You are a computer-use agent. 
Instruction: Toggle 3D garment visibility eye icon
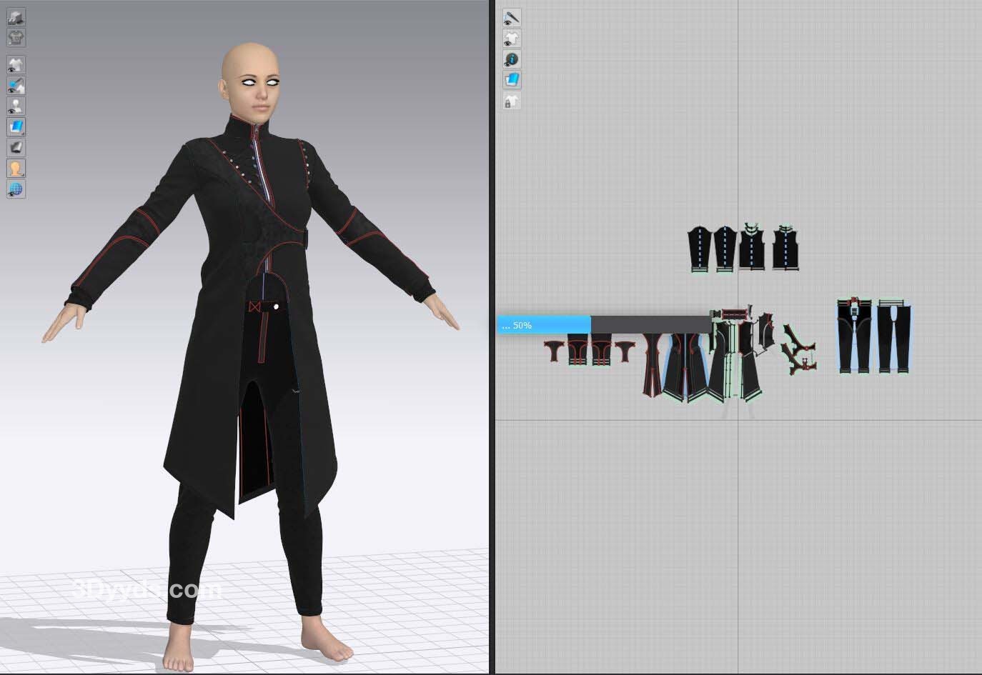coord(16,65)
